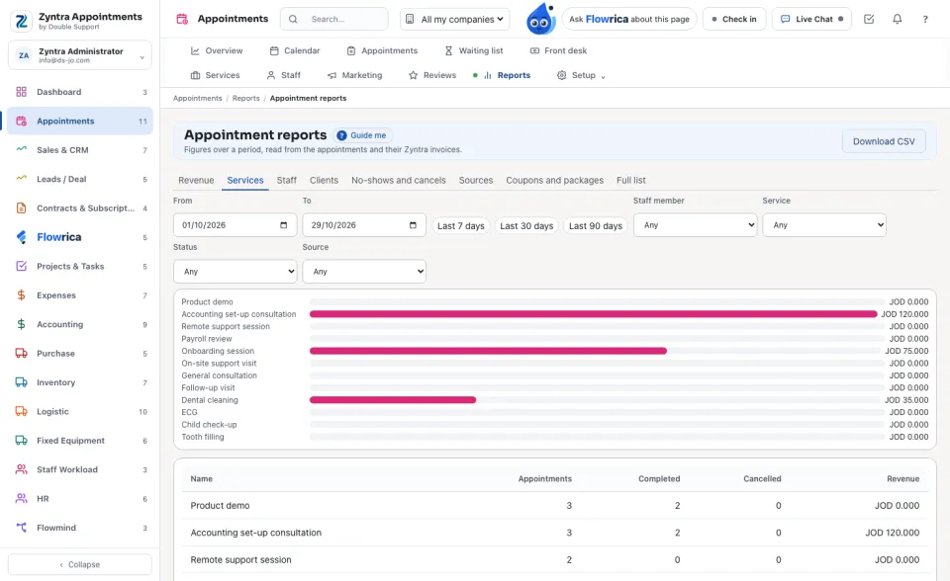The width and height of the screenshot is (950, 581).
Task: Click the Check in button
Action: 734,20
